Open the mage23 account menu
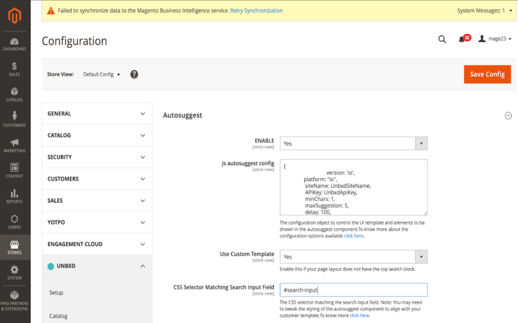 (495, 39)
